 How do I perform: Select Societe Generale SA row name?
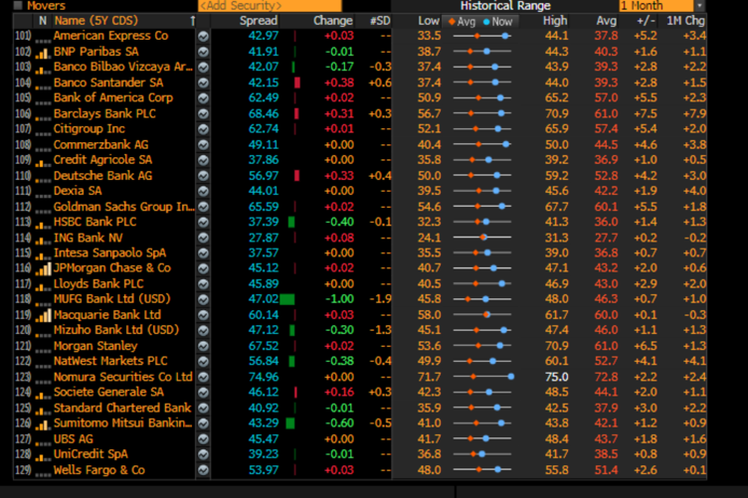[x=108, y=392]
